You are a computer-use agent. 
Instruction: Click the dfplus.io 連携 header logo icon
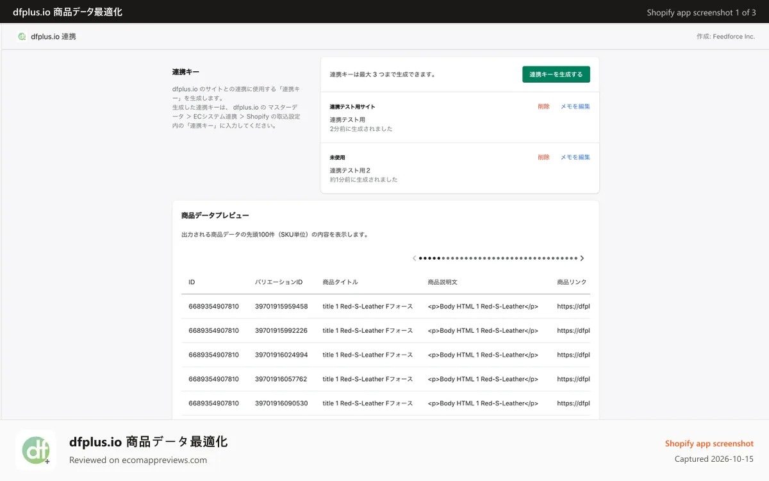coord(22,37)
